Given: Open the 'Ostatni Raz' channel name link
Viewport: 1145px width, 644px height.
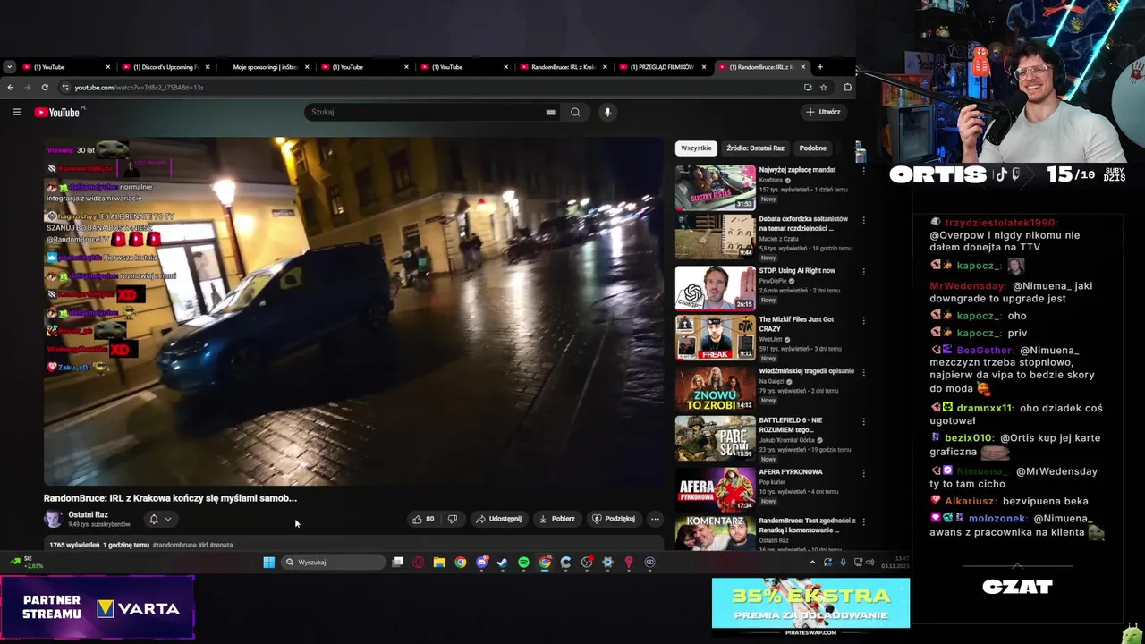Looking at the screenshot, I should tap(88, 515).
